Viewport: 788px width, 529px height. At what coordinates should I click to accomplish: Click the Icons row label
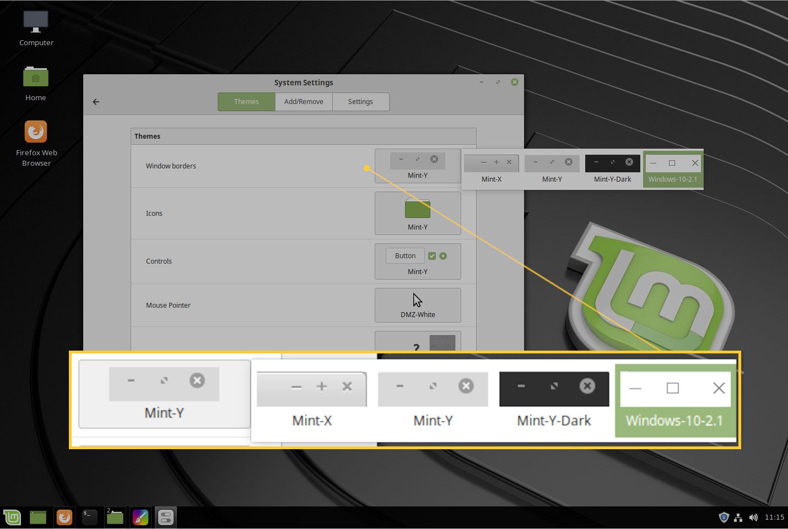[154, 214]
